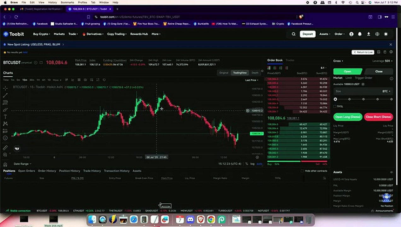Open the Date Range dropdown
Screen dimensions: 401x227
(x=22, y=164)
